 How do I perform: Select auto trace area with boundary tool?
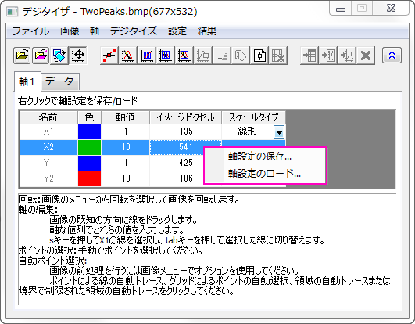click(184, 56)
